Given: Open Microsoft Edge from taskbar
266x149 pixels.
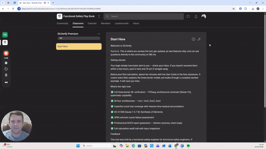Looking at the screenshot, I should point(133,146).
